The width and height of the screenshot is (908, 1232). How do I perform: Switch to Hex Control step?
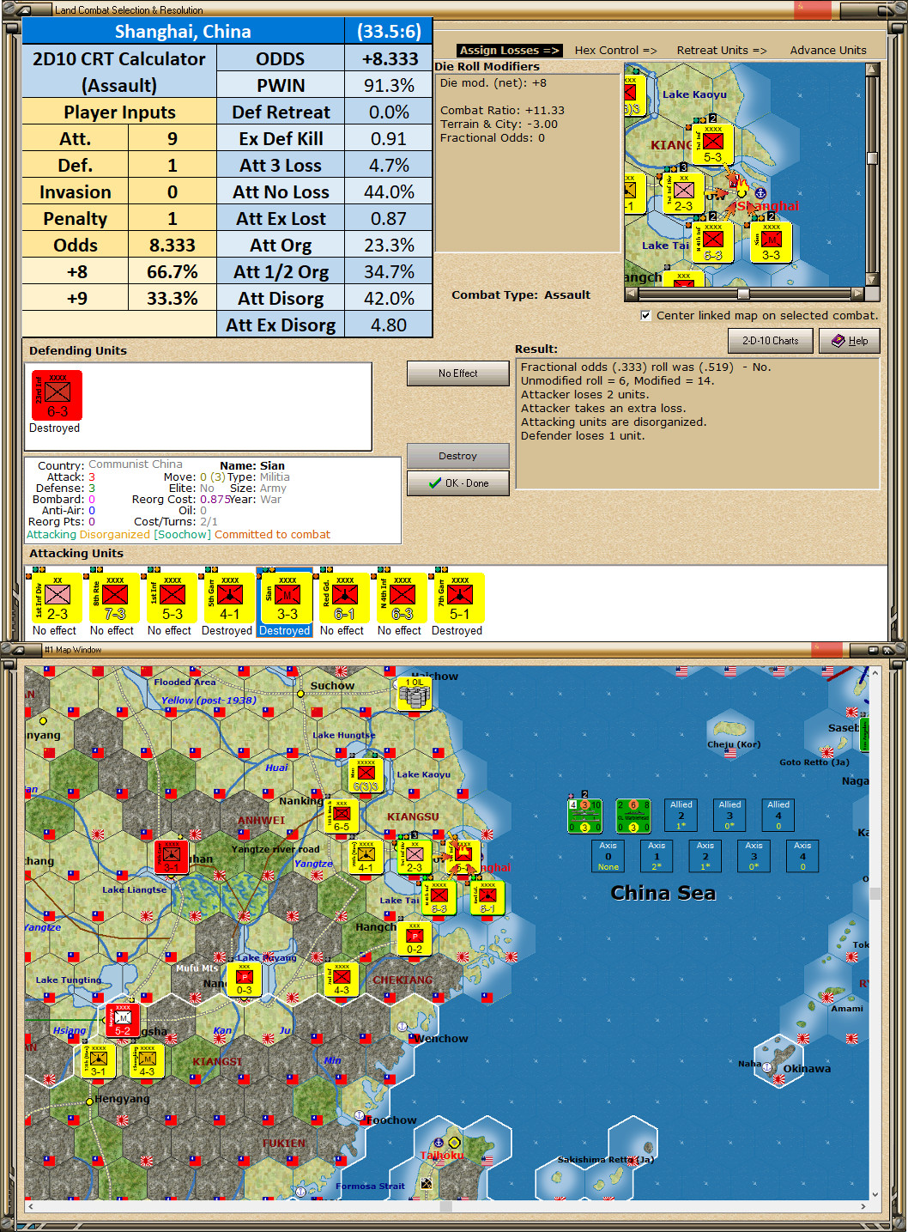(x=615, y=51)
